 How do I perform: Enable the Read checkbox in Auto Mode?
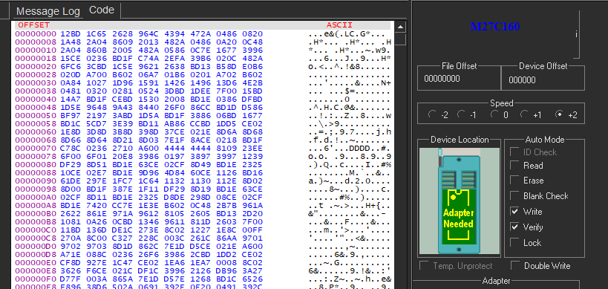514,165
